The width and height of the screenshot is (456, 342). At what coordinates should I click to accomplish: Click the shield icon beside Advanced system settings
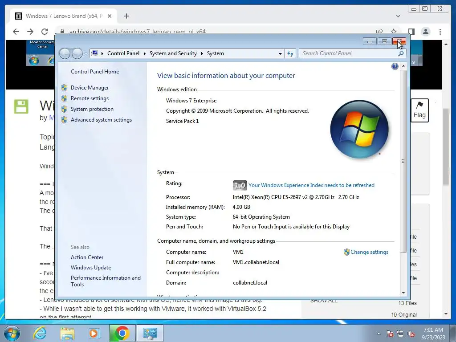click(64, 120)
